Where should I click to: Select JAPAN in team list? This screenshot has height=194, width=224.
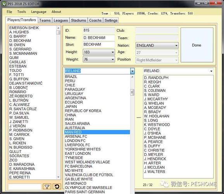97,107
